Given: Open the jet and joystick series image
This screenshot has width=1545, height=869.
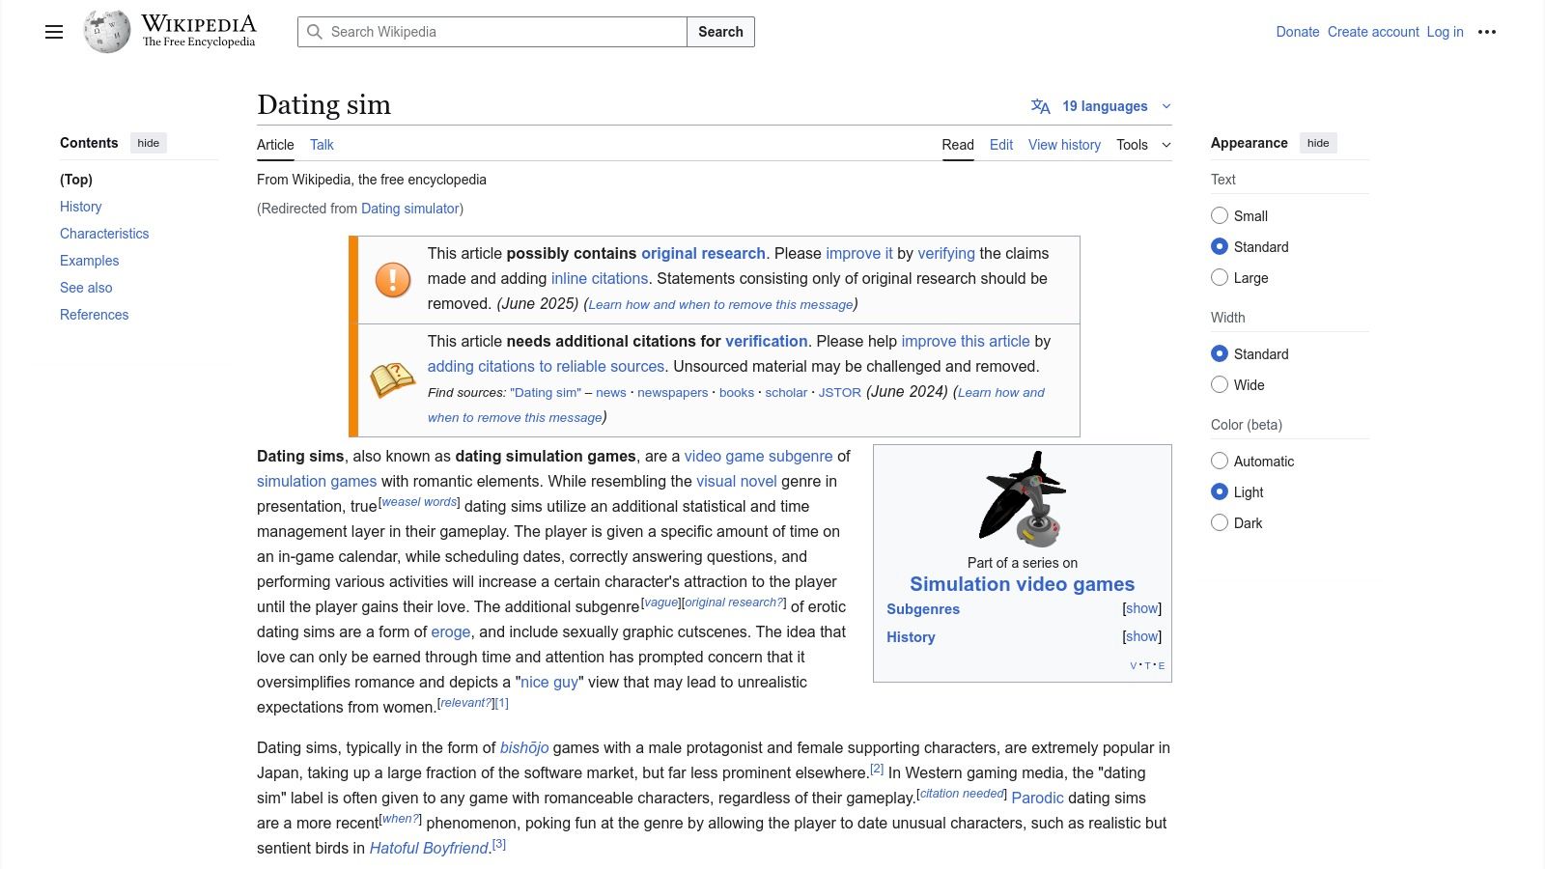Looking at the screenshot, I should 1023,499.
